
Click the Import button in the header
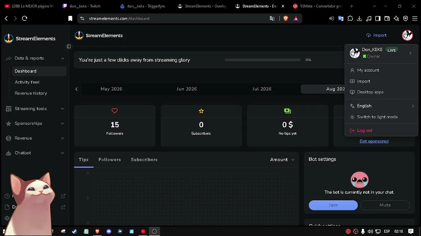pos(377,35)
